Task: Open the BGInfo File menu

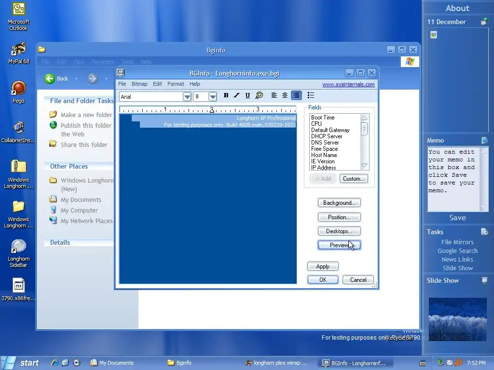Action: tap(122, 84)
